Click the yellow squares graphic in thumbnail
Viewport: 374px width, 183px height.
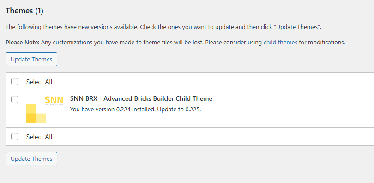[36, 114]
